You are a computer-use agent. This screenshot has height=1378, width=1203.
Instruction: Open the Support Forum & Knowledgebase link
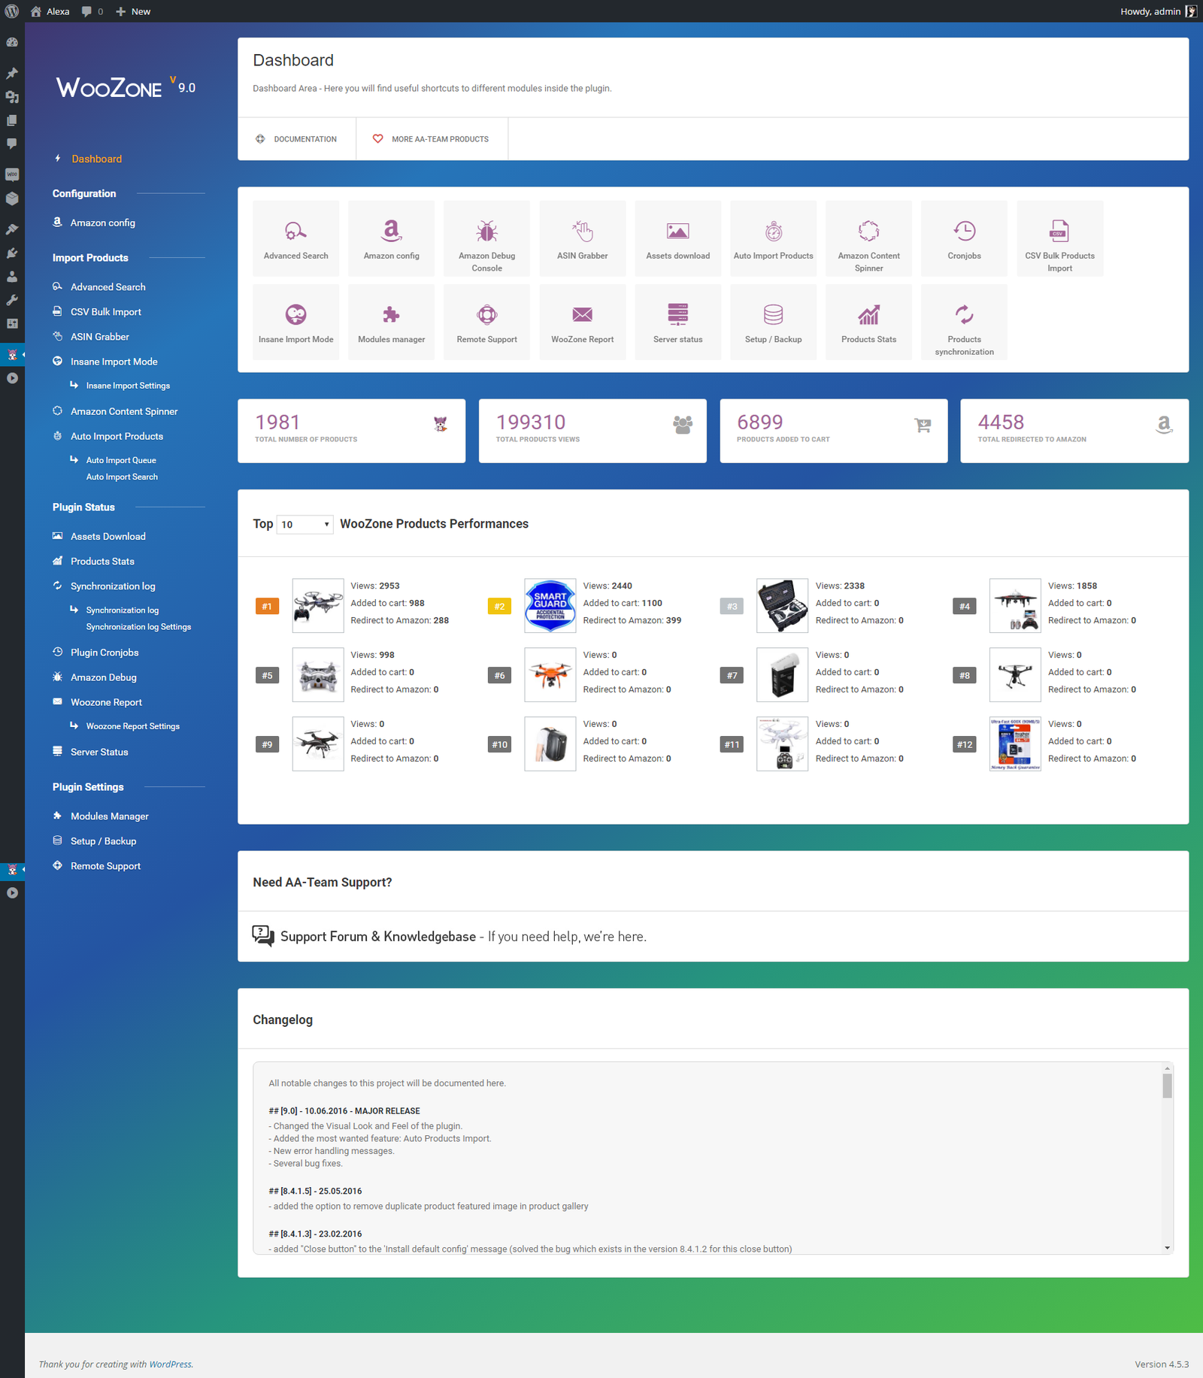(378, 937)
